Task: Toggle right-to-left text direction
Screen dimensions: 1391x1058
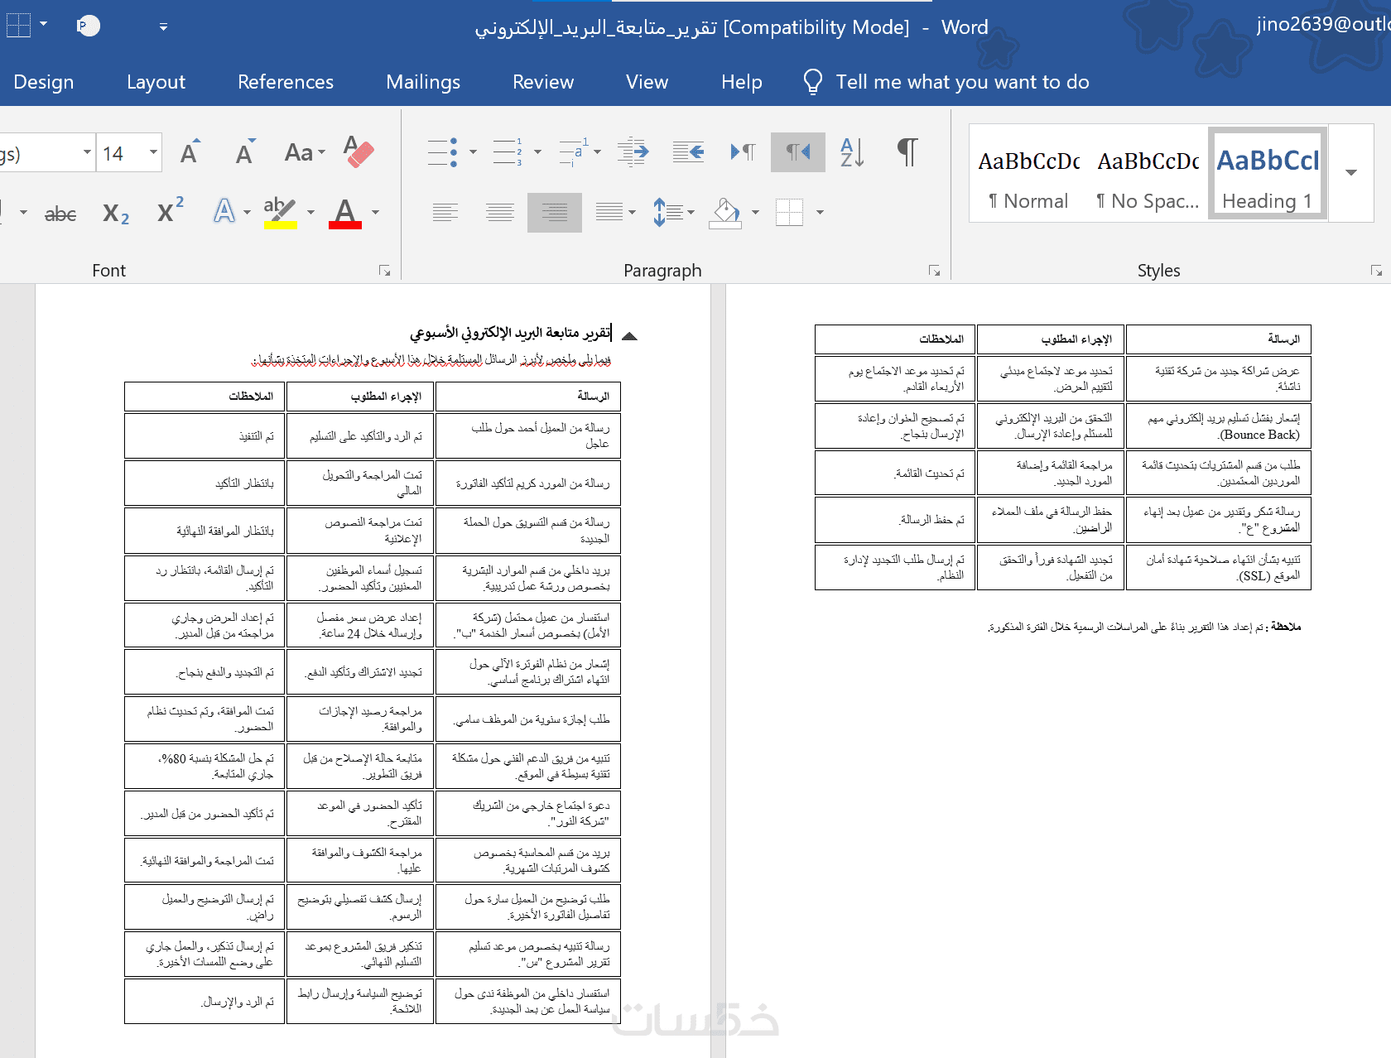Action: pyautogui.click(x=798, y=152)
